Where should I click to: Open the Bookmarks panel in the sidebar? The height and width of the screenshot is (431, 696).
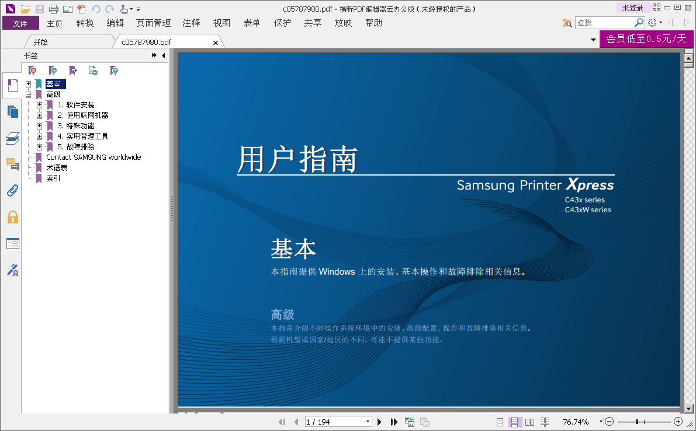point(12,86)
